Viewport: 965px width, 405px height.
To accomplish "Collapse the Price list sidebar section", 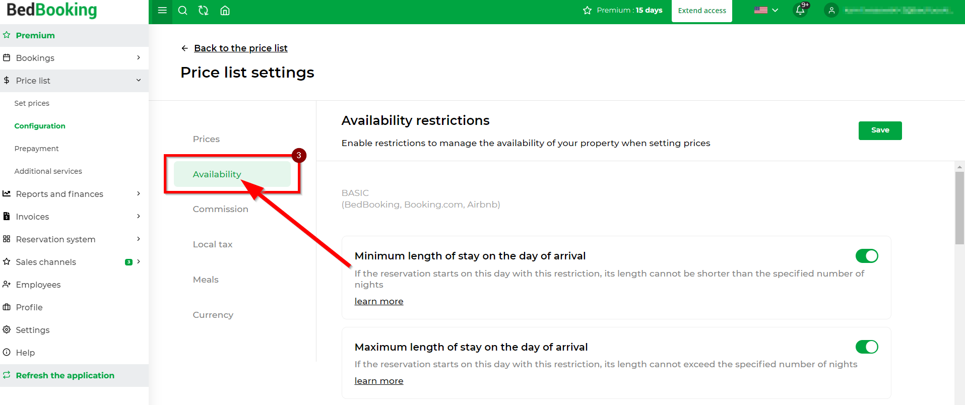I will tap(74, 81).
